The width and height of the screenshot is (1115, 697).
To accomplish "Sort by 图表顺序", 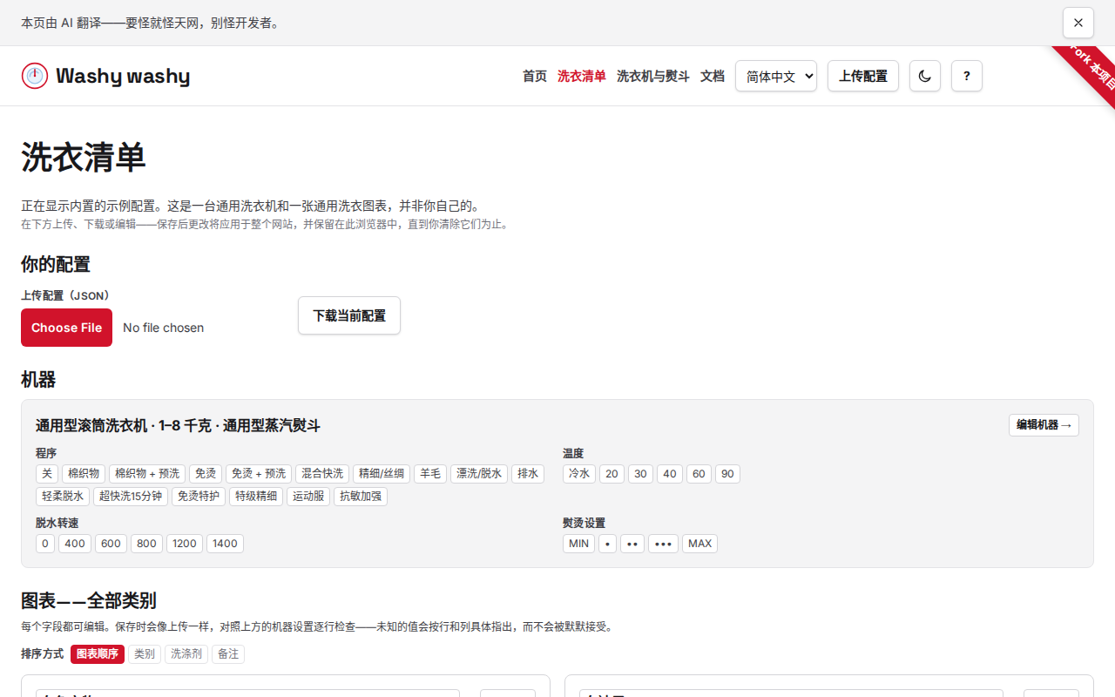I will coord(98,653).
